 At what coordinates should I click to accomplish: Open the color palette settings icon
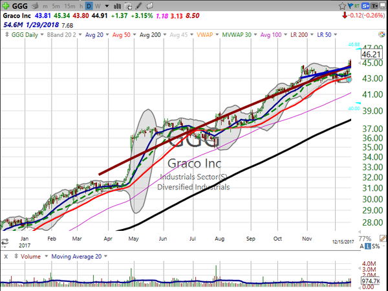382,35
